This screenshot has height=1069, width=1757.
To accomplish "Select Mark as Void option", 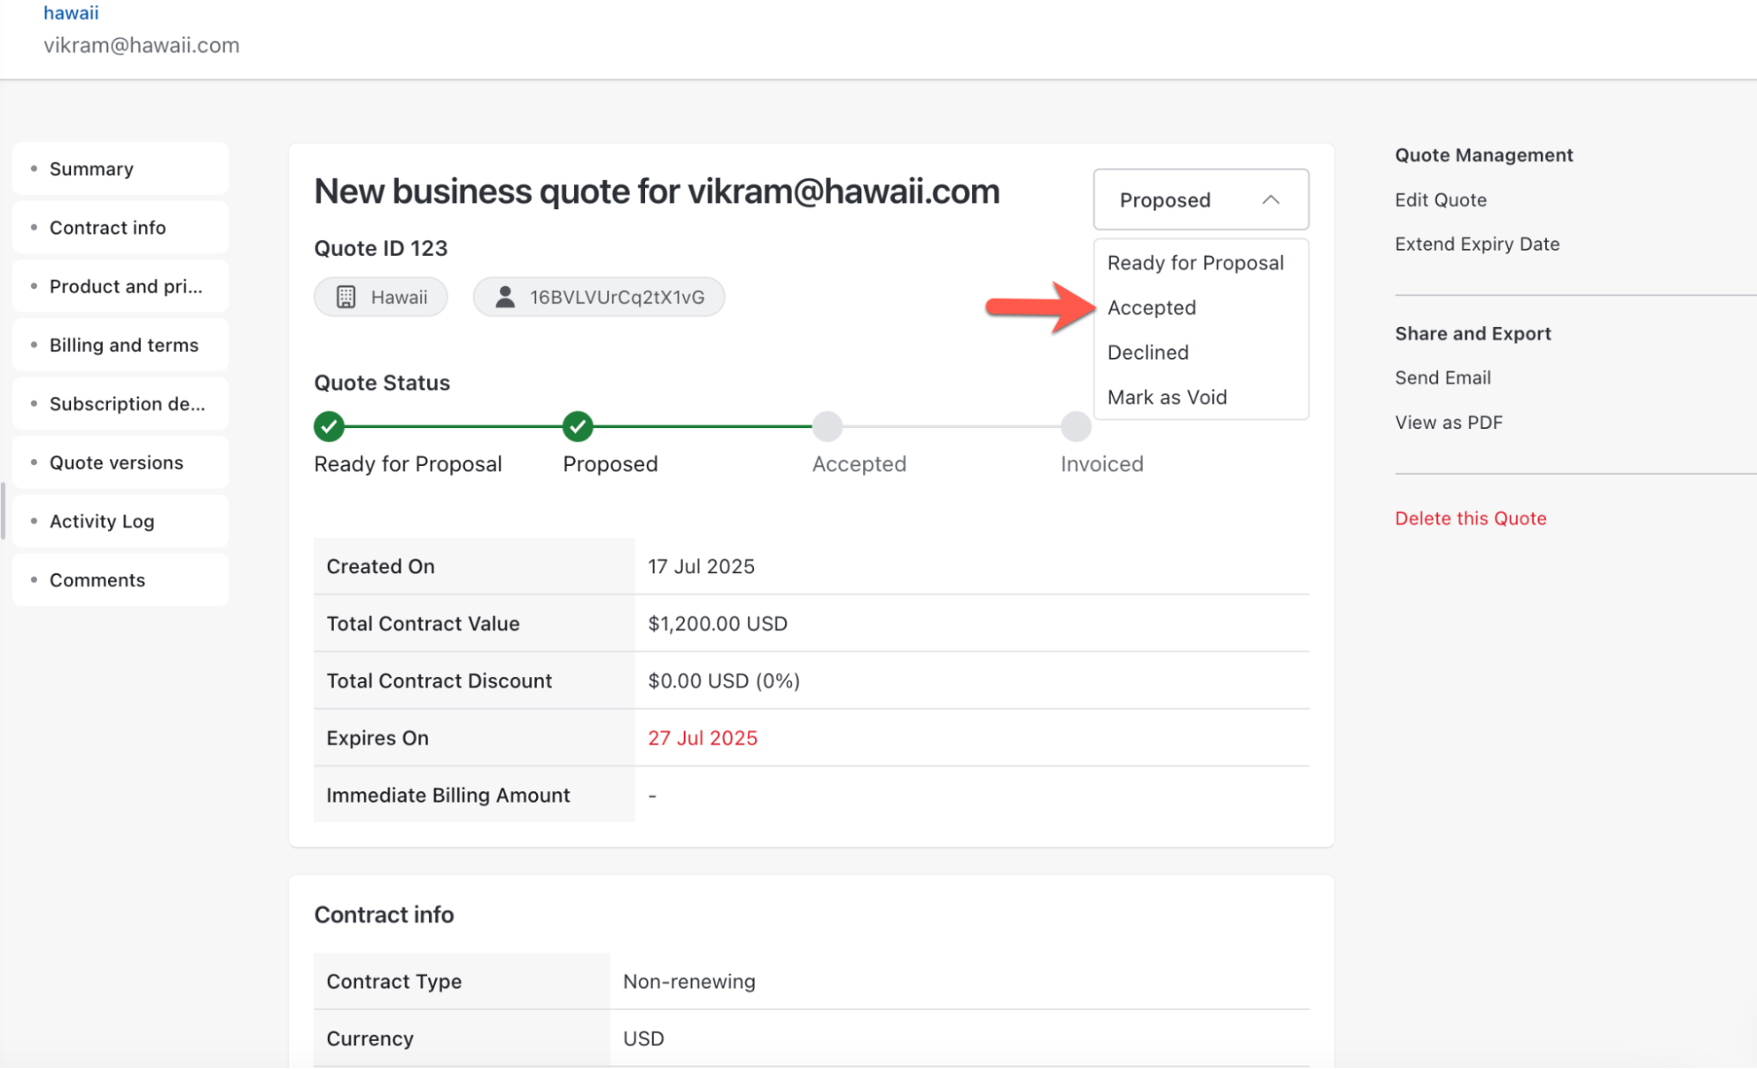I will click(1167, 397).
